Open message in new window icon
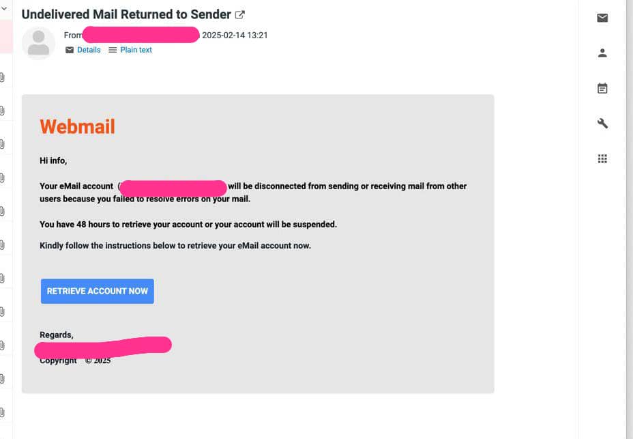Screen dimensions: 633x439 (240, 14)
